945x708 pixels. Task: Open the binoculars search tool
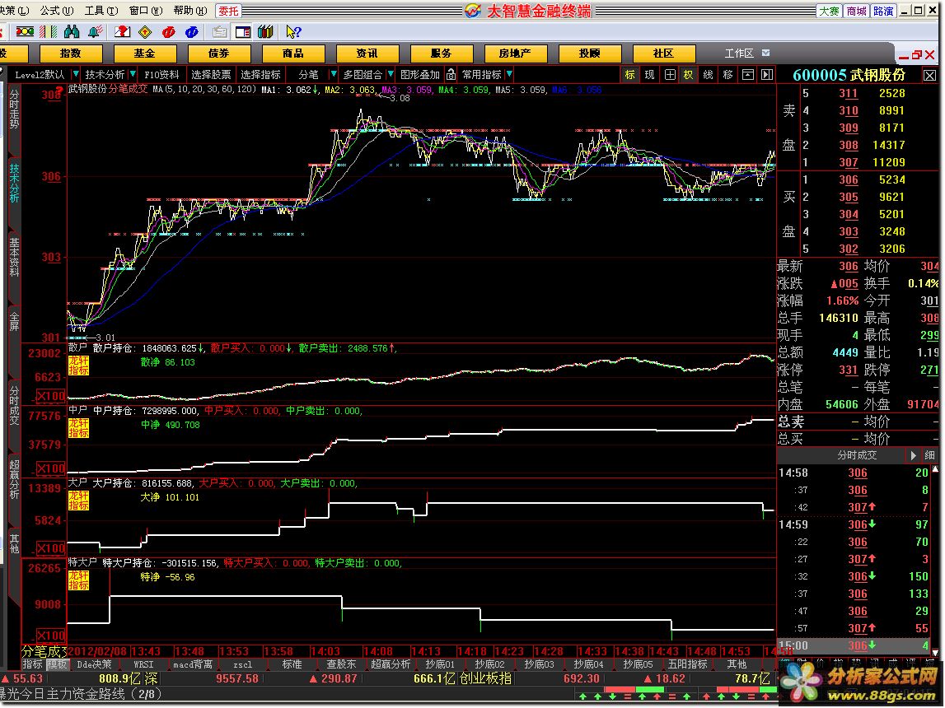(x=72, y=32)
